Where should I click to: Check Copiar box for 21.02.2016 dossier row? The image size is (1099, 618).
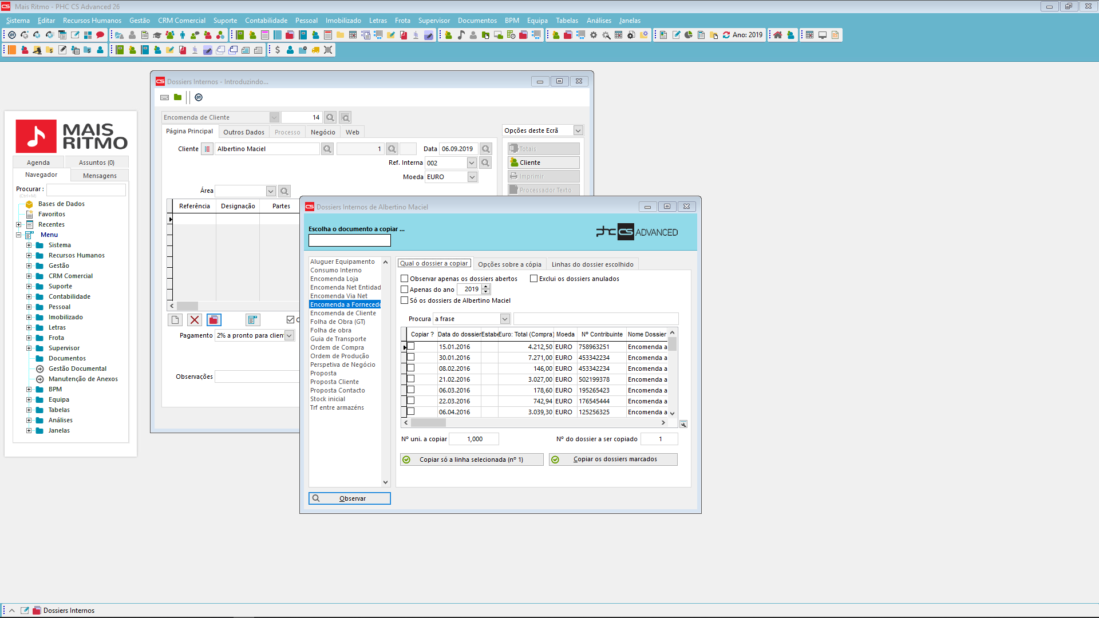click(411, 379)
